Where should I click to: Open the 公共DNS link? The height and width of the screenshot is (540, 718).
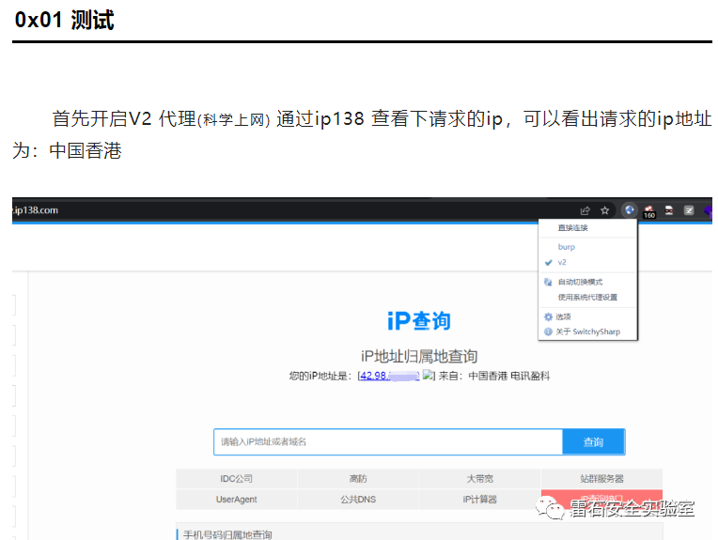358,500
